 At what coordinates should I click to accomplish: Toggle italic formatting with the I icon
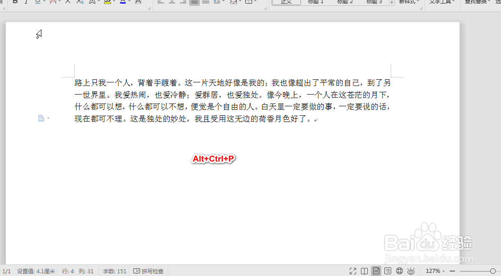click(26, 2)
